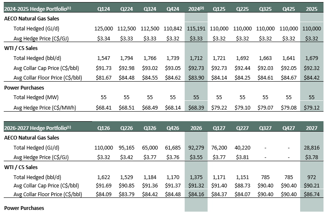The height and width of the screenshot is (212, 326).
Task: Click the Q424 AECO hedged value 110,842
Action: pyautogui.click(x=173, y=28)
